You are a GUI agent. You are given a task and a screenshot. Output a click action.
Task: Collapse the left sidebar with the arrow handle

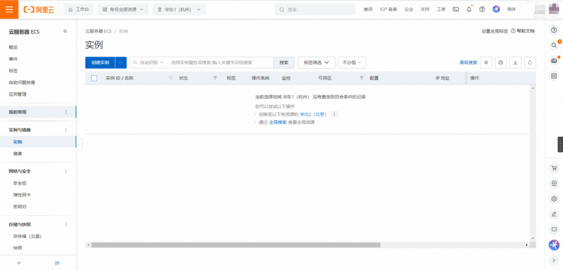point(79,144)
